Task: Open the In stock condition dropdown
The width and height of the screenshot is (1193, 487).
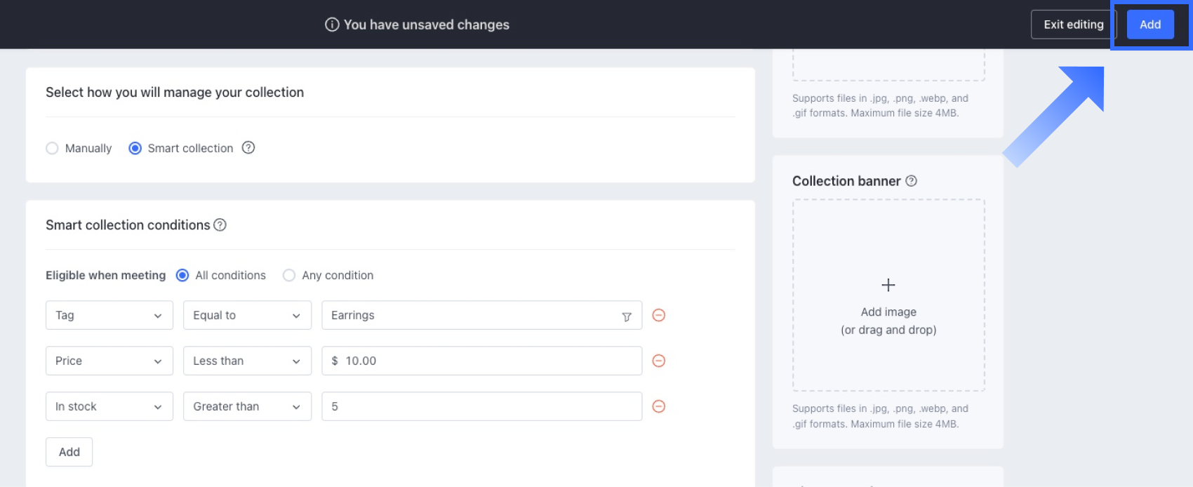Action: tap(109, 406)
